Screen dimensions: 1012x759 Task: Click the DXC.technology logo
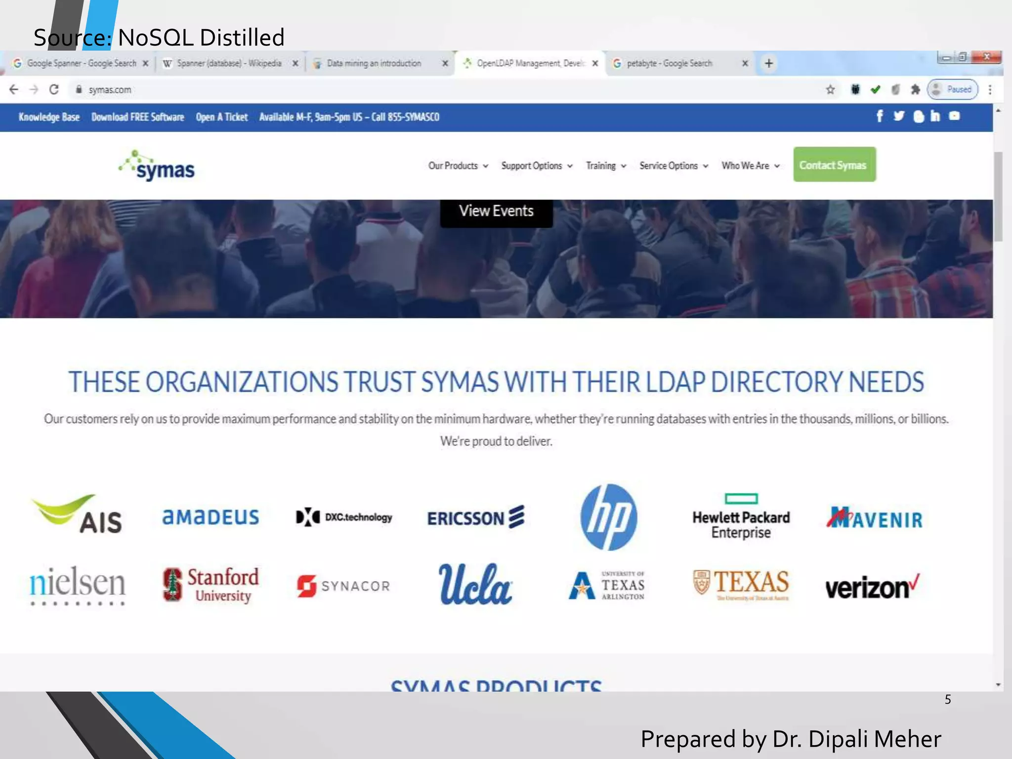point(344,517)
